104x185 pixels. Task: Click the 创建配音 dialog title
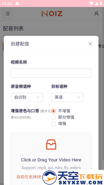20,44
